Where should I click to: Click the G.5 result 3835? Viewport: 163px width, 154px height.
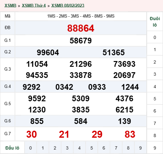click(x=81, y=110)
